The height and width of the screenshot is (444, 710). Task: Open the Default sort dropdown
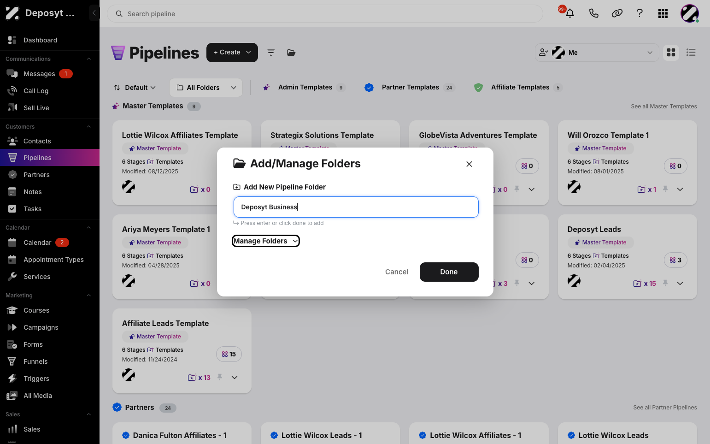pos(135,88)
